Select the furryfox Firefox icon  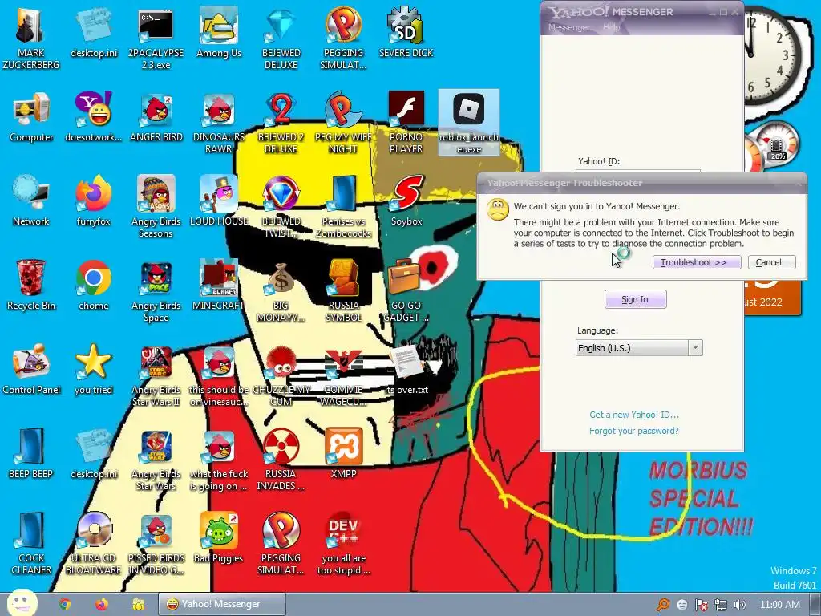coord(93,201)
